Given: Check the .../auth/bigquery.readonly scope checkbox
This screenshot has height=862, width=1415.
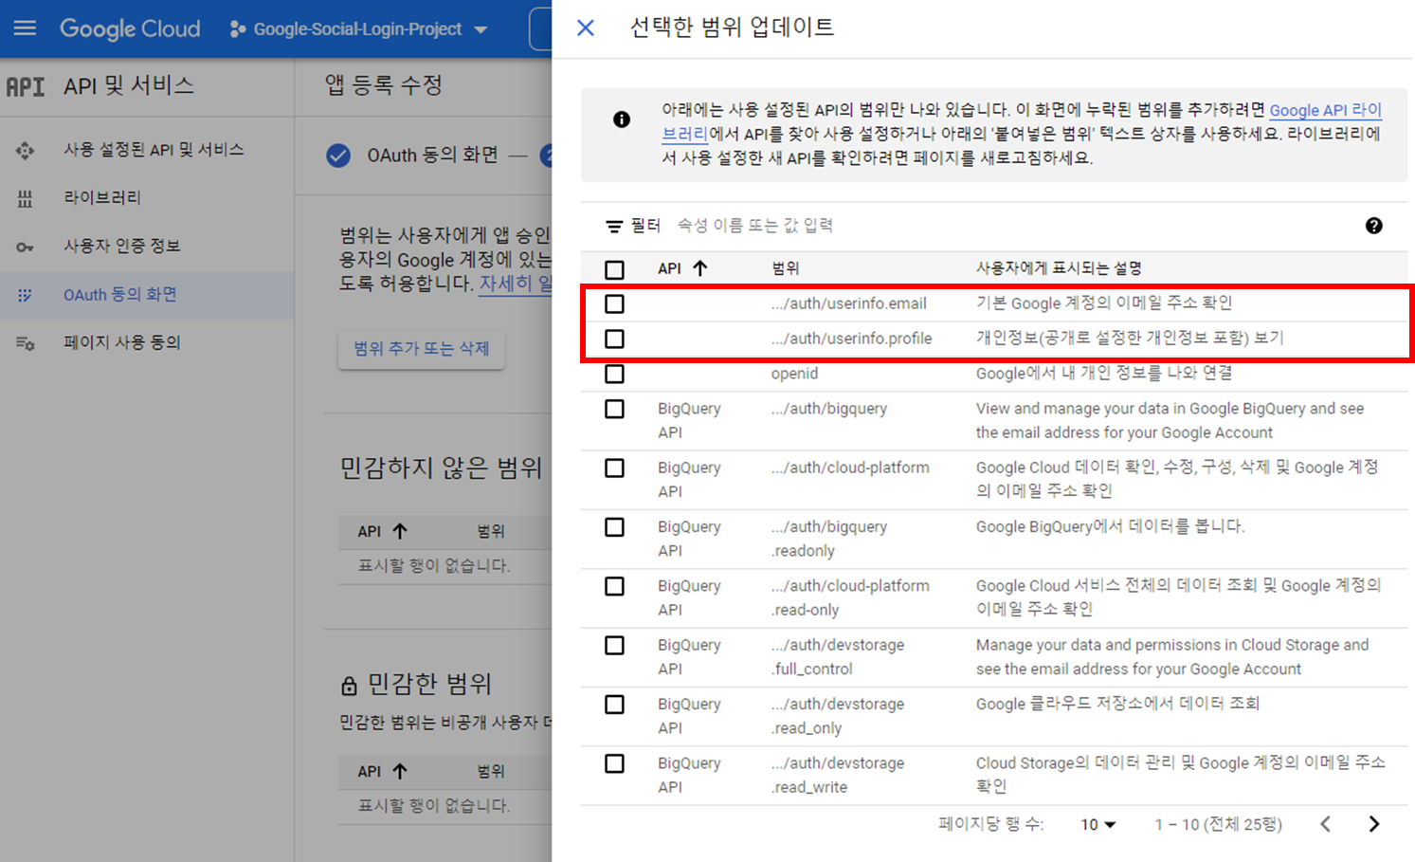Looking at the screenshot, I should click(x=614, y=526).
